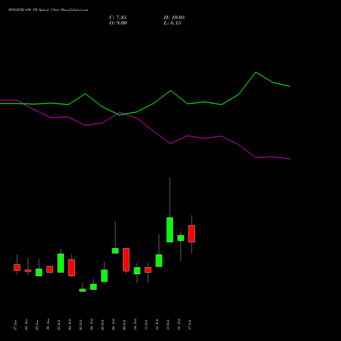Select the small green candlestick for 16 Feb
The height and width of the screenshot is (341, 341).
point(181,238)
